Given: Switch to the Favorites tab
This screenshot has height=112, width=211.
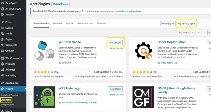Looking at the screenshot, I should coord(102,23).
